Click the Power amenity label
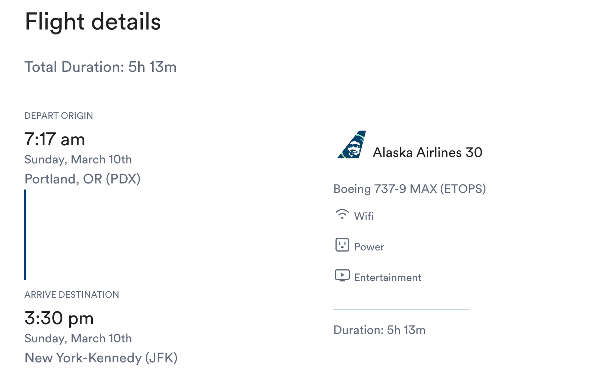This screenshot has width=596, height=376. (369, 247)
